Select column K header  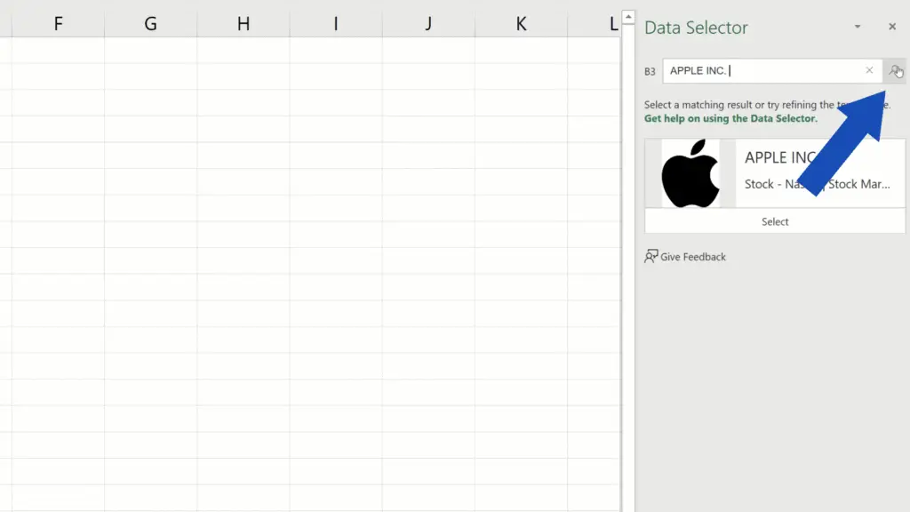[x=521, y=24]
